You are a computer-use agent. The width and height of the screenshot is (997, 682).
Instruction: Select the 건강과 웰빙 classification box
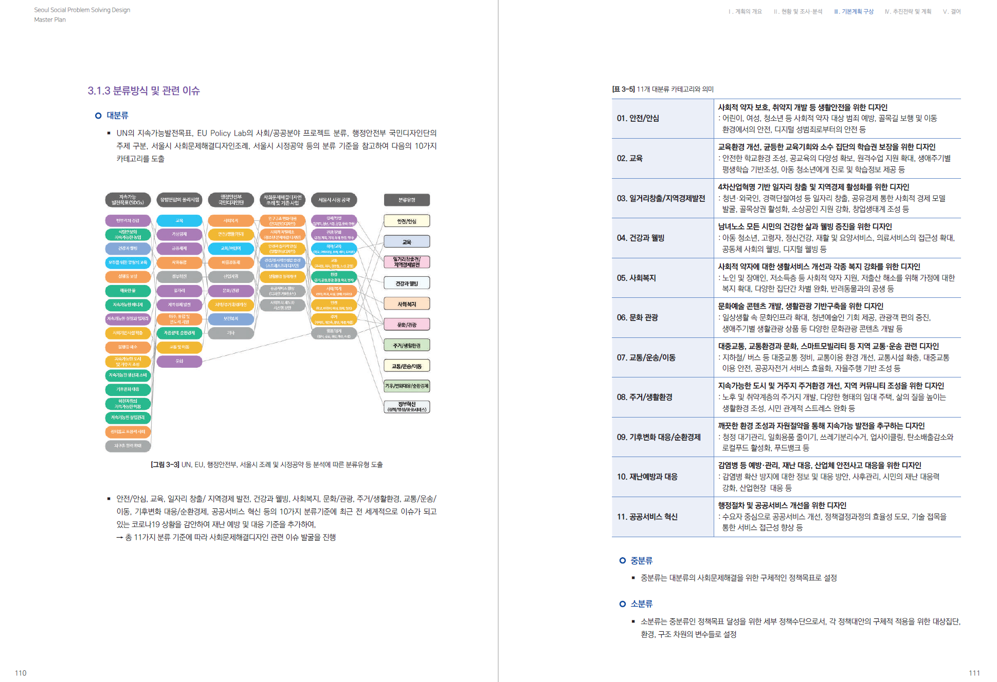tap(406, 283)
